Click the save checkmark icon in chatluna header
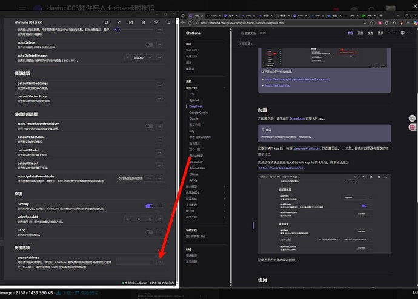The width and height of the screenshot is (418, 299). pyautogui.click(x=119, y=22)
